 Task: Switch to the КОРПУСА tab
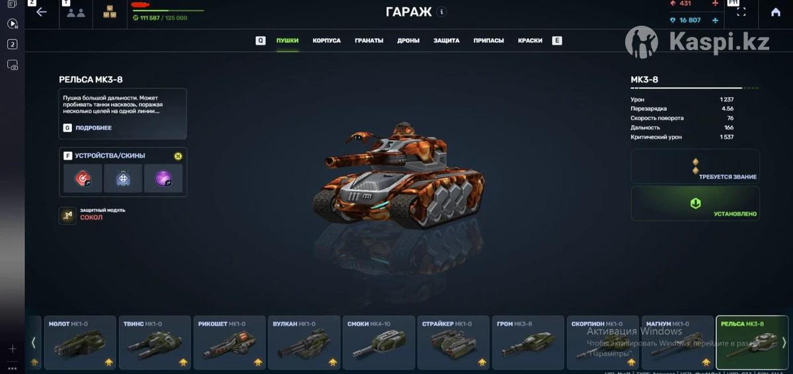click(326, 41)
